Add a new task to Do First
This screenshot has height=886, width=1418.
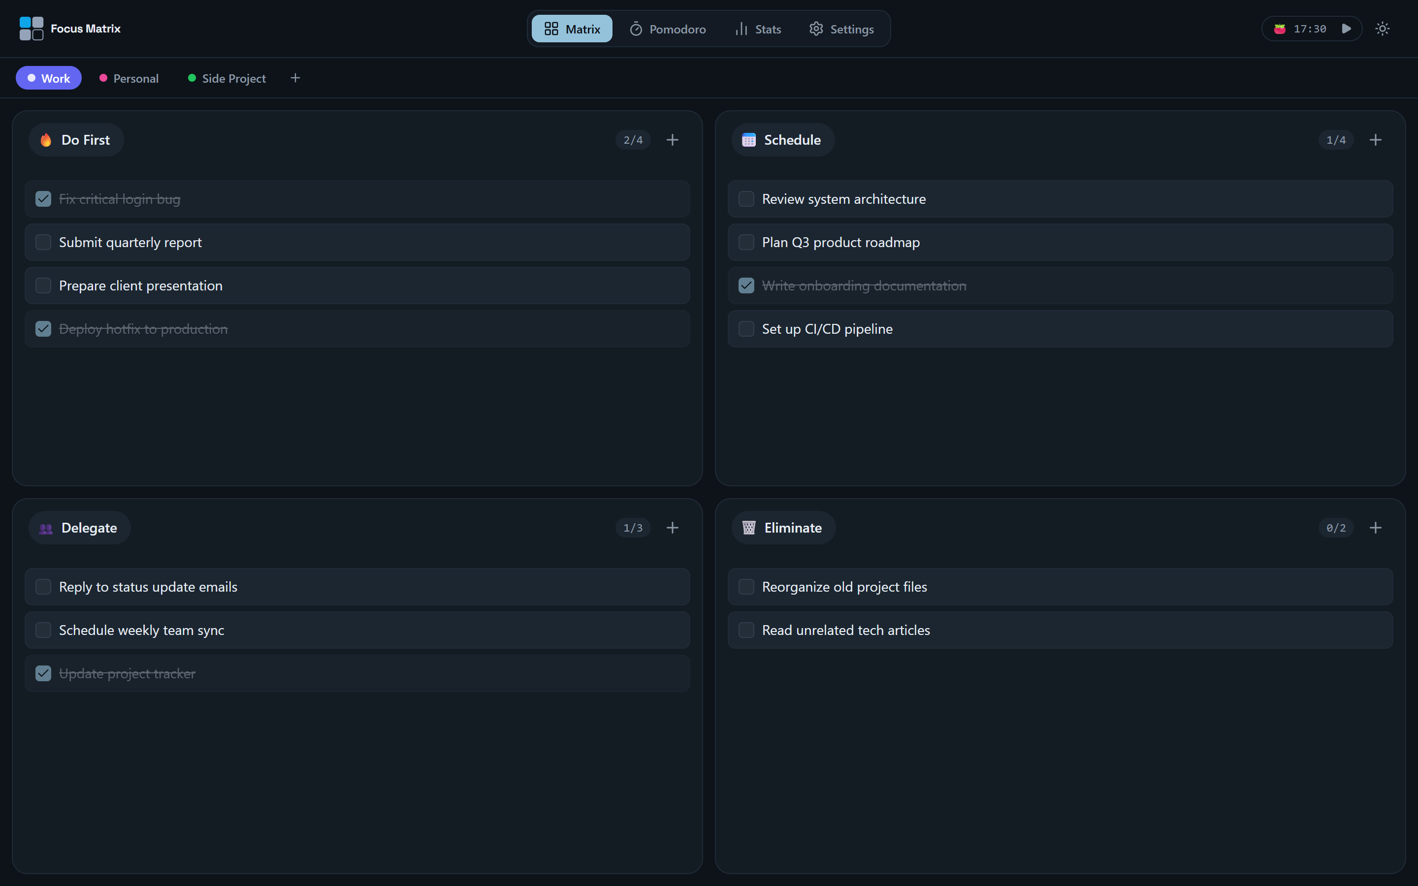[672, 140]
